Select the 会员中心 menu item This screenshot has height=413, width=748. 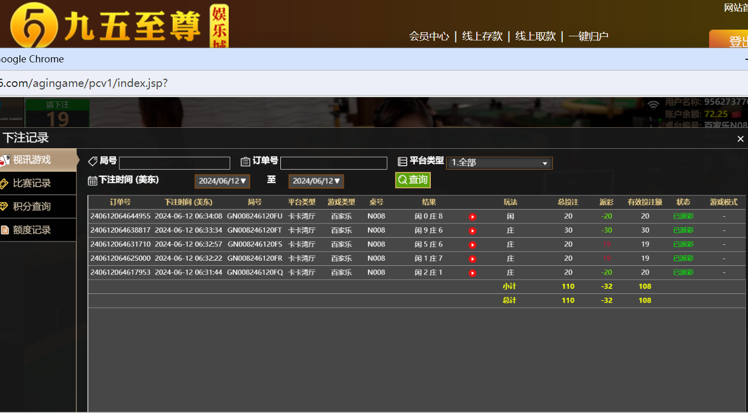429,36
